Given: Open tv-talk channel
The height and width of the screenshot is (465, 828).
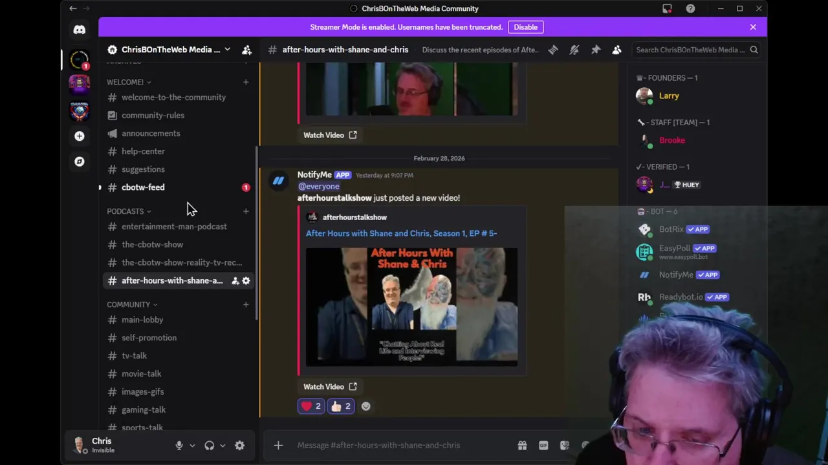Looking at the screenshot, I should (x=178, y=356).
